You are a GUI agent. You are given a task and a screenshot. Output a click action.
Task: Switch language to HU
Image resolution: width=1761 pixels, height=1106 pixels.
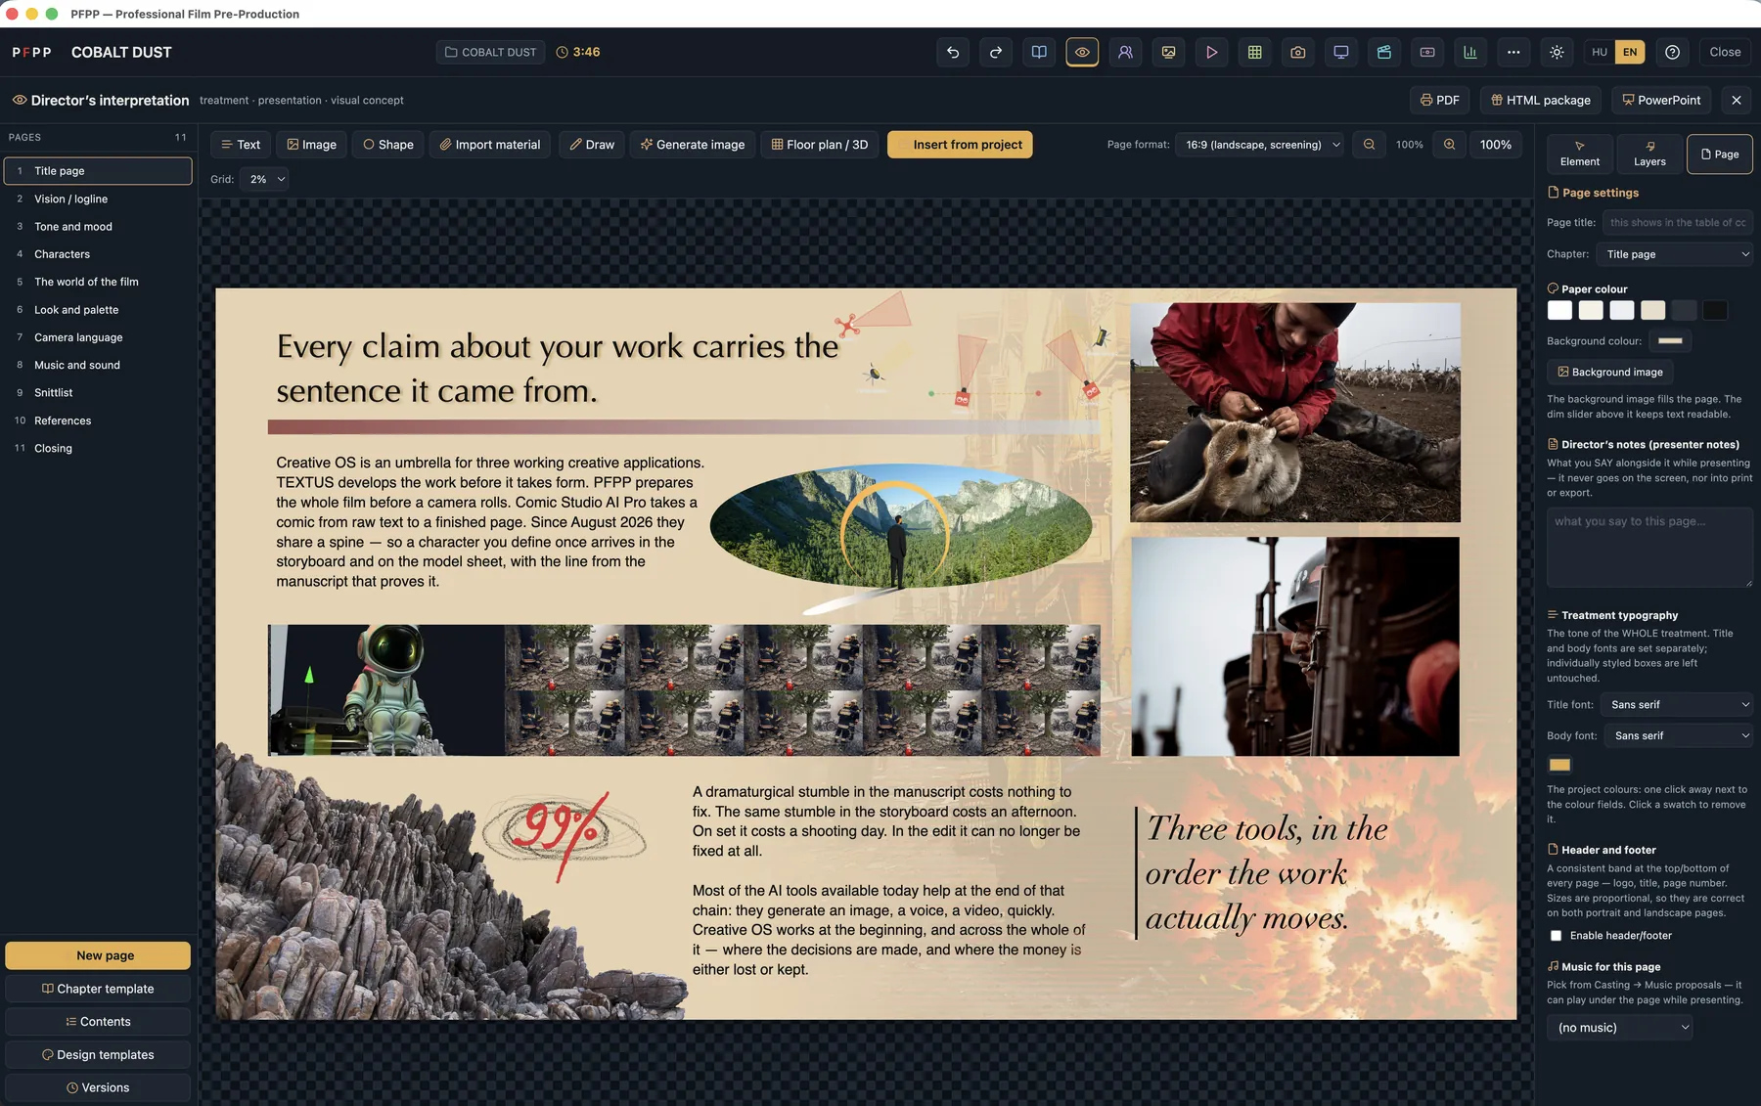point(1600,52)
